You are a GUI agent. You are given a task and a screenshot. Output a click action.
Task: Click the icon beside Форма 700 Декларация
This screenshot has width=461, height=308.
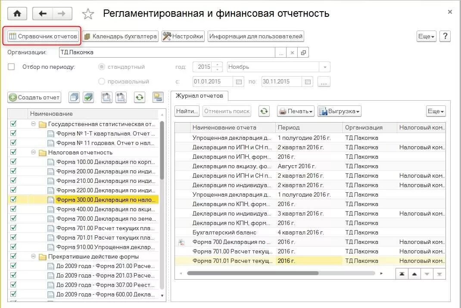(181, 242)
